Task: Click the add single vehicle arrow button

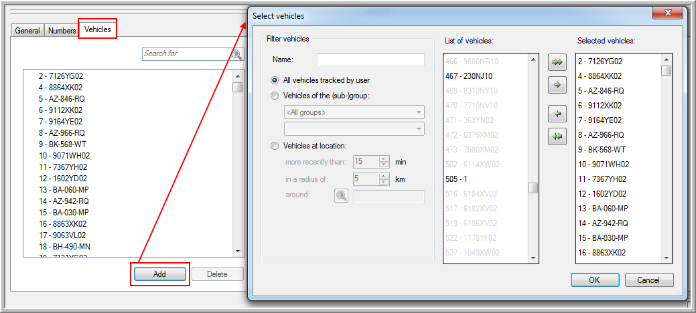Action: (557, 86)
